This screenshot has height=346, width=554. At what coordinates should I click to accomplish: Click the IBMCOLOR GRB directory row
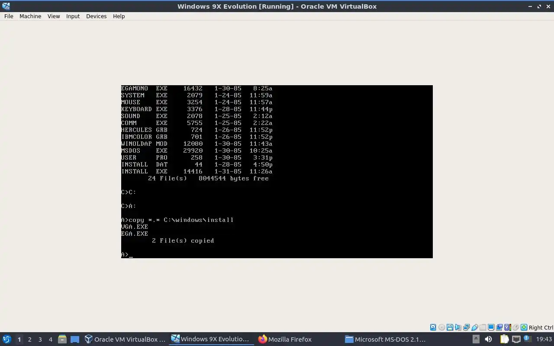pyautogui.click(x=196, y=137)
